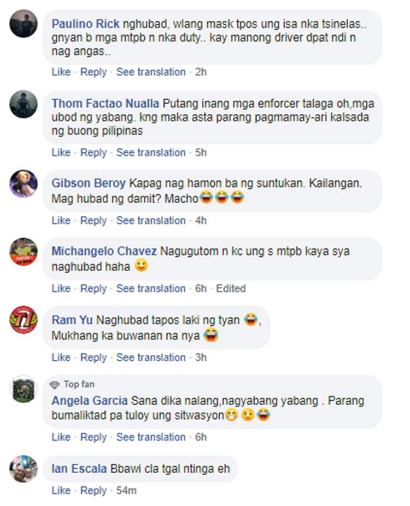Like Ram Yu's comment

pos(61,357)
